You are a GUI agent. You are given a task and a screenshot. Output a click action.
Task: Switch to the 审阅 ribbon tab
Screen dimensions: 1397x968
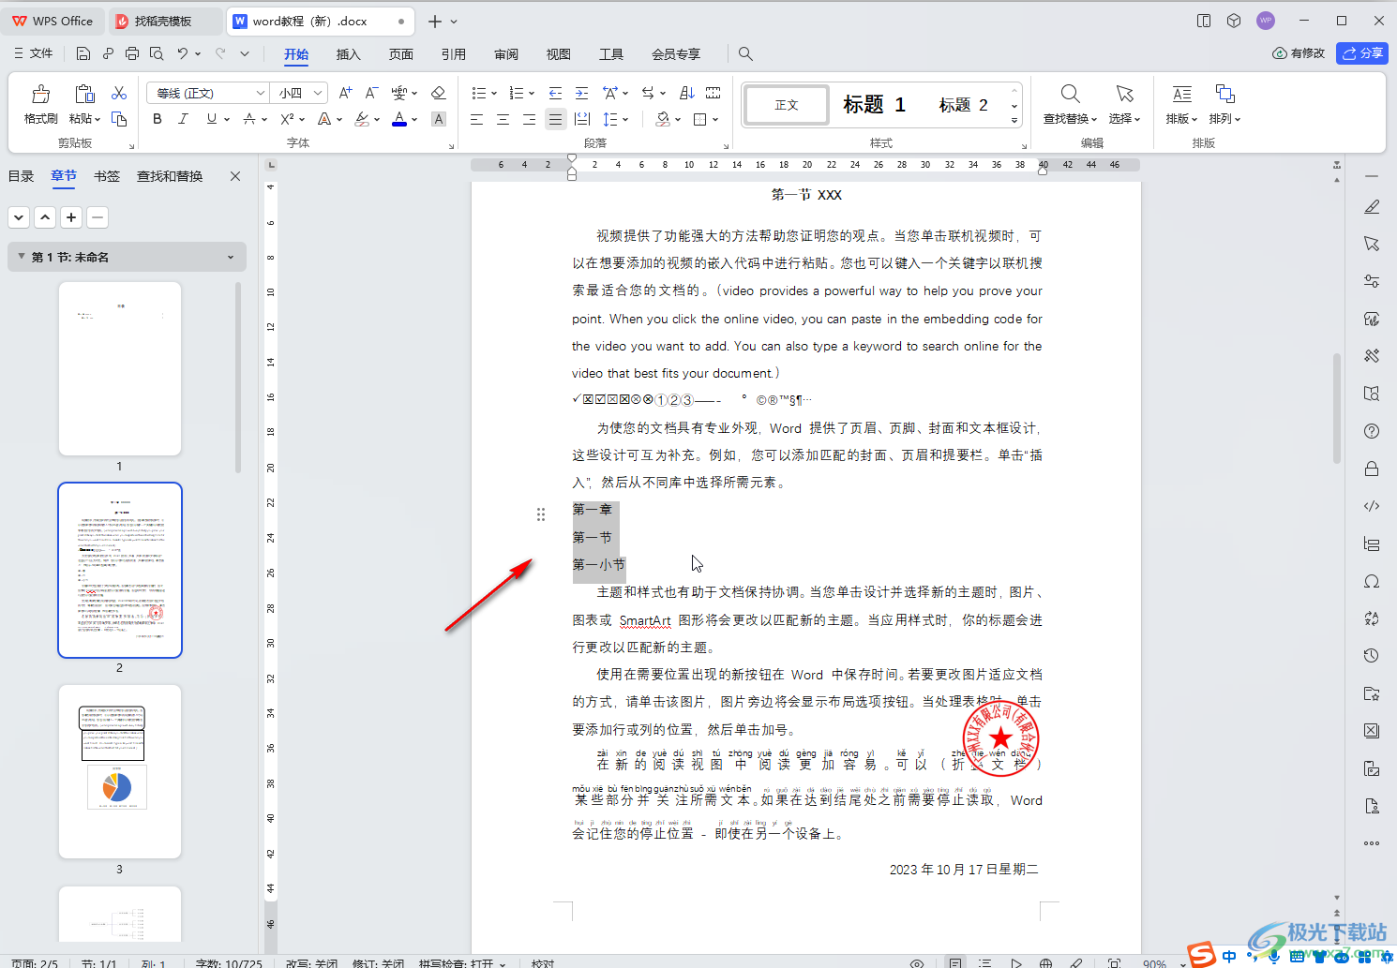coord(506,54)
